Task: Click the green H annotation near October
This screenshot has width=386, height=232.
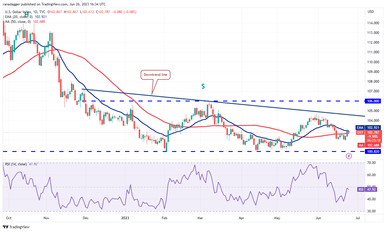Action: click(x=26, y=14)
